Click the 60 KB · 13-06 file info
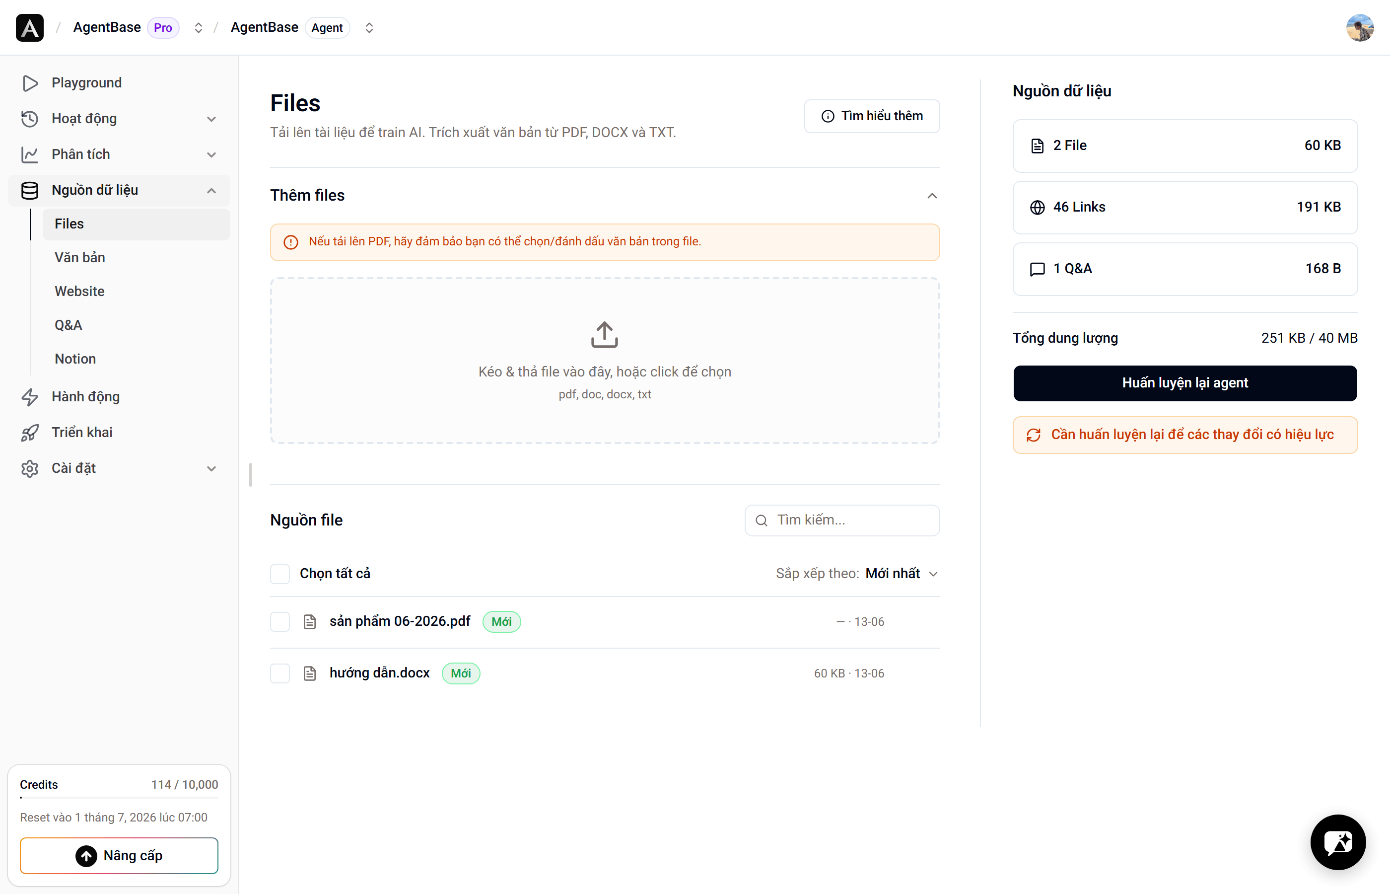 (x=849, y=673)
